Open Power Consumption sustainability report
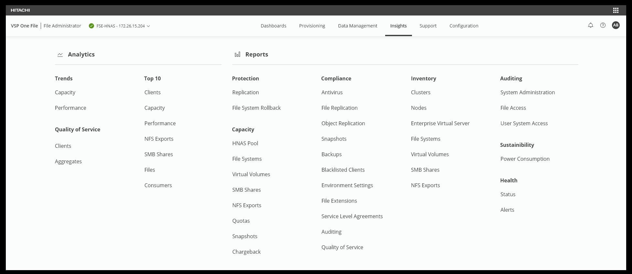Image resolution: width=632 pixels, height=274 pixels. coord(525,159)
